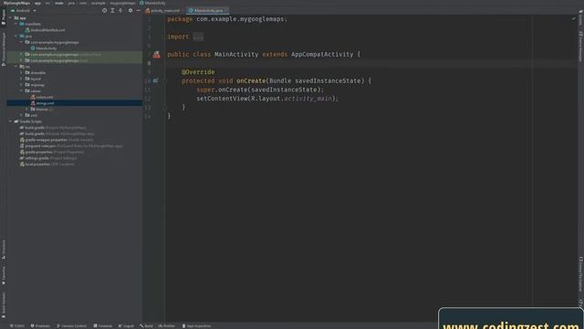Select colors.xml in values folder
The image size is (584, 329).
(42, 97)
